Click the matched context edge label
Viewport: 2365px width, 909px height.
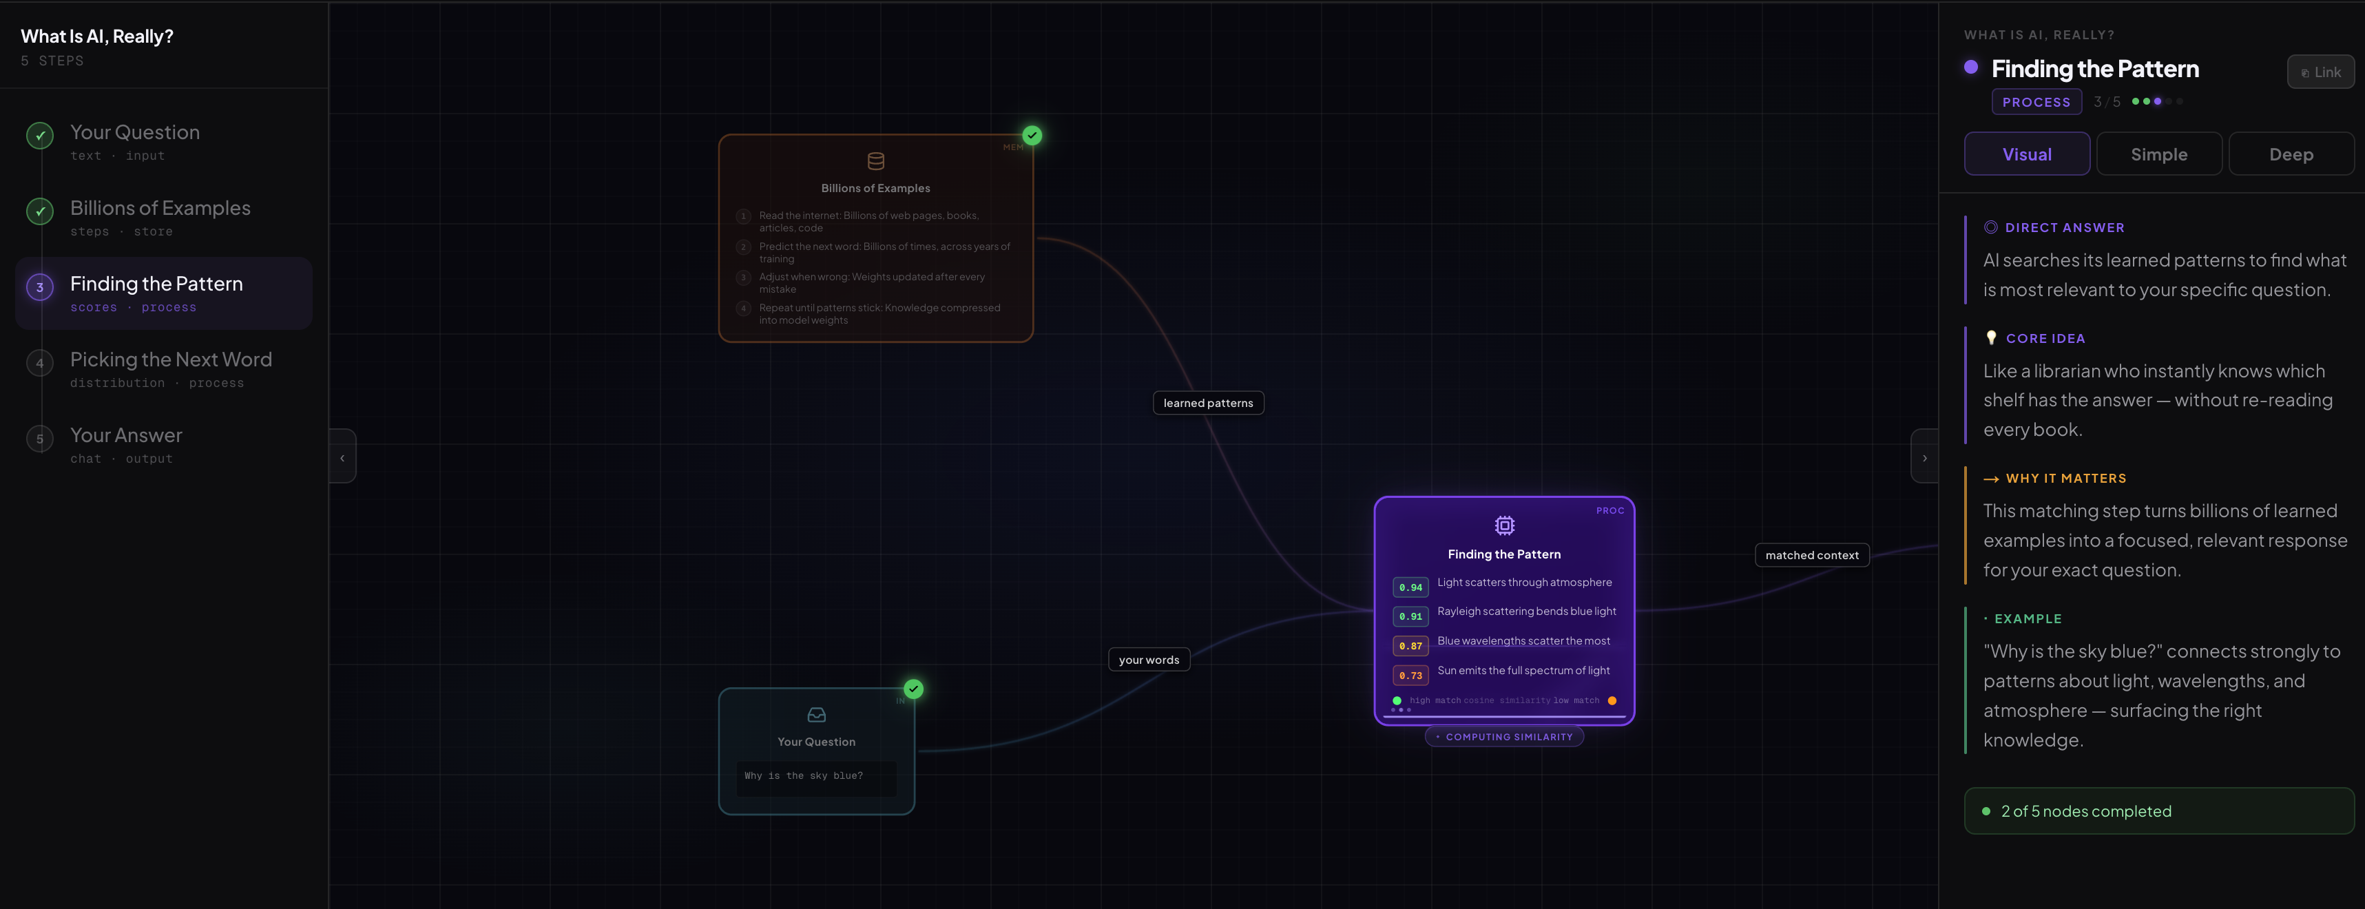(x=1811, y=556)
